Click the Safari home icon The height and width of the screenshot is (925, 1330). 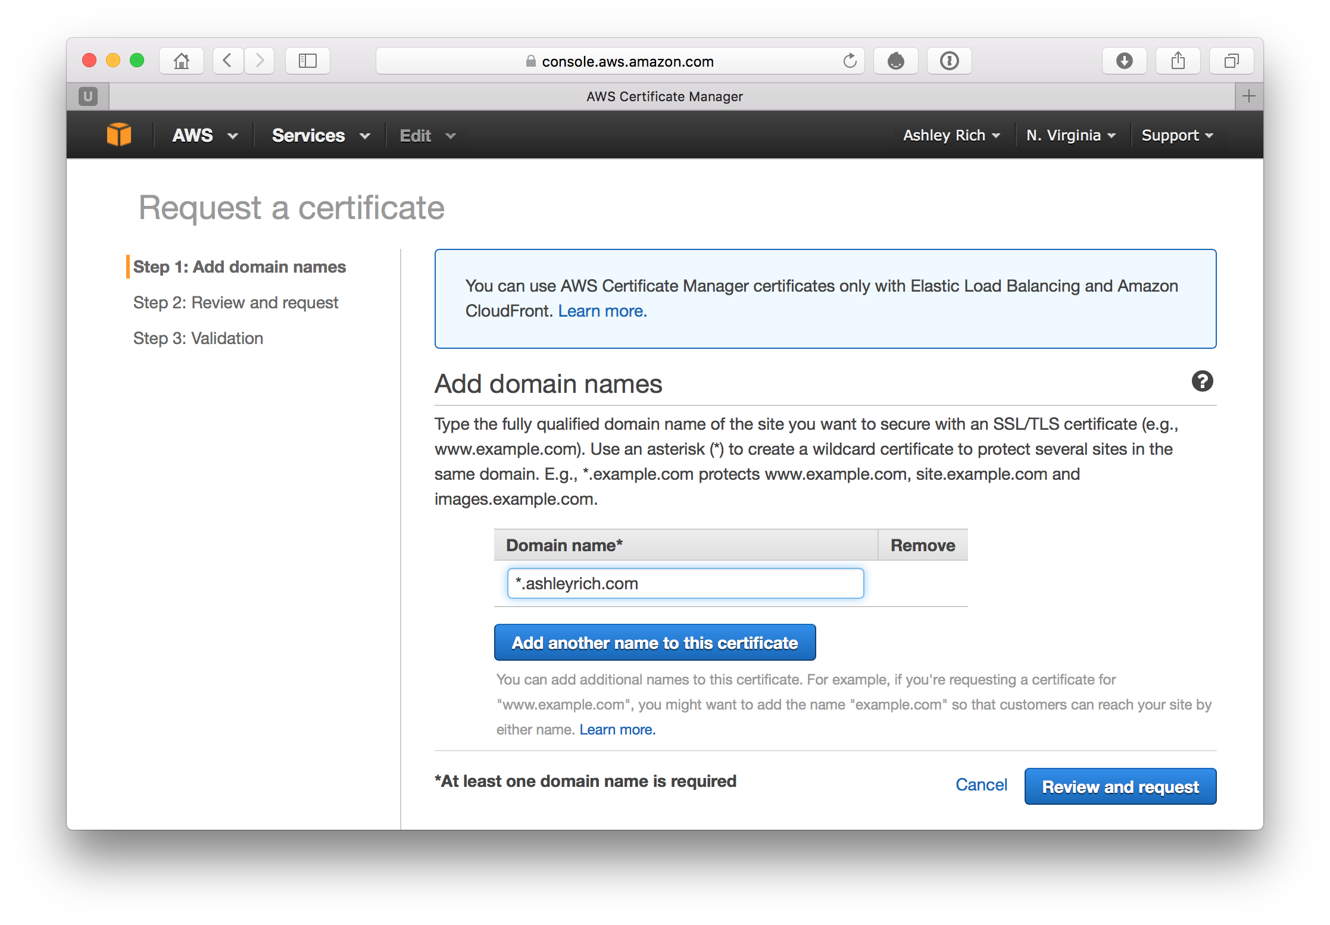pos(182,61)
